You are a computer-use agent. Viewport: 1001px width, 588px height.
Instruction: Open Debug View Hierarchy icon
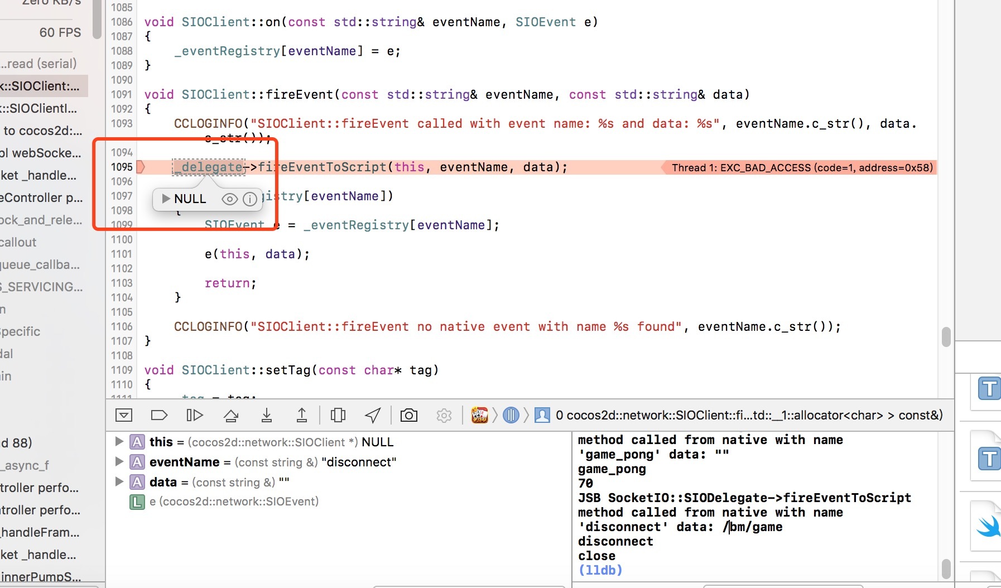338,415
